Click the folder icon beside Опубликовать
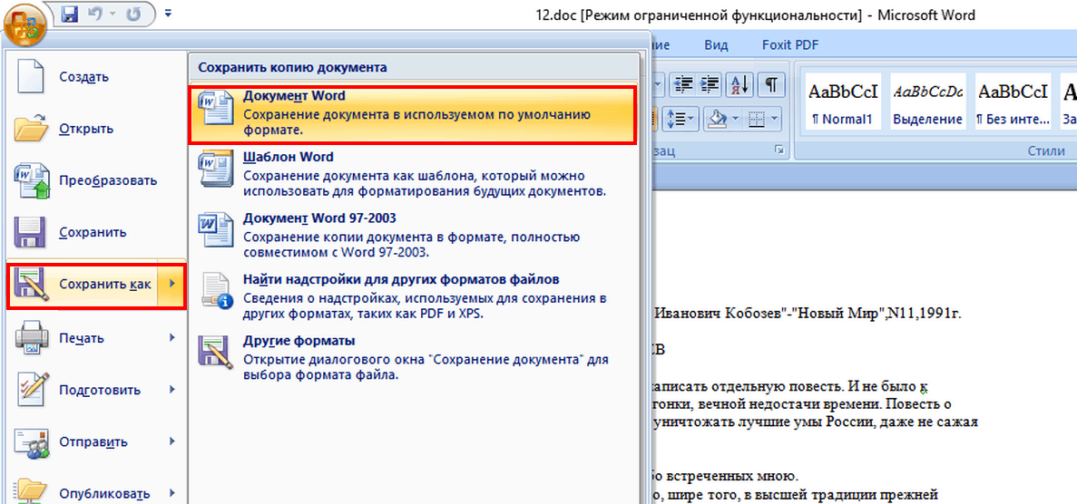The width and height of the screenshot is (1077, 504). 32,491
